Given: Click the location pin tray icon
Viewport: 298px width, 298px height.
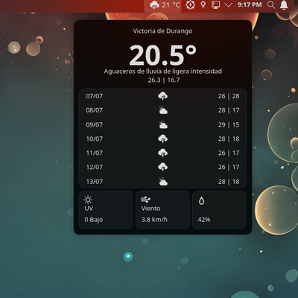Looking at the screenshot, I should (x=203, y=5).
